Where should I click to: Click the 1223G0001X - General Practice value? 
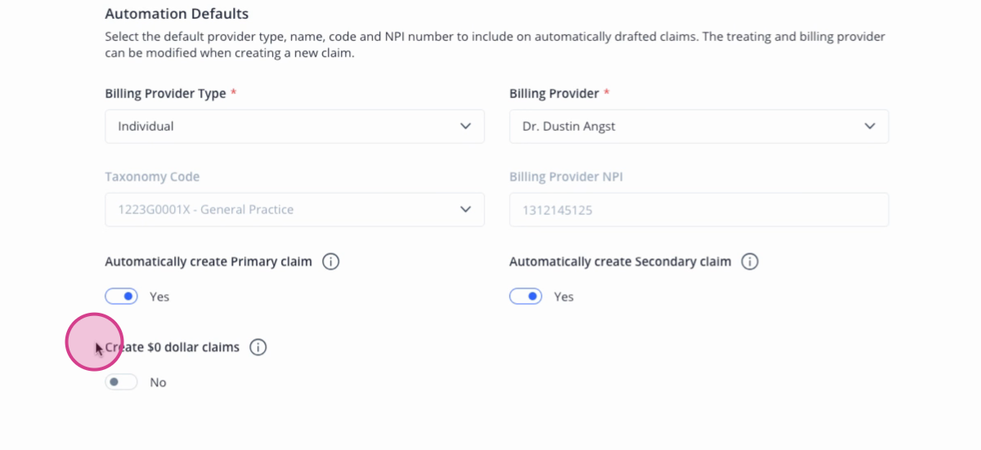pos(205,210)
